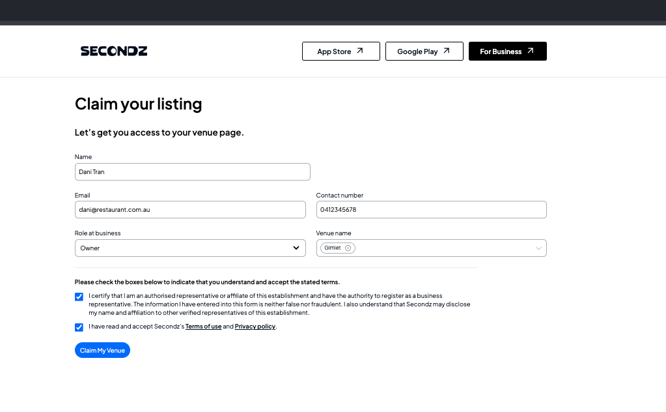Click the arrow icon beside App Store
The width and height of the screenshot is (666, 412).
pyautogui.click(x=359, y=51)
